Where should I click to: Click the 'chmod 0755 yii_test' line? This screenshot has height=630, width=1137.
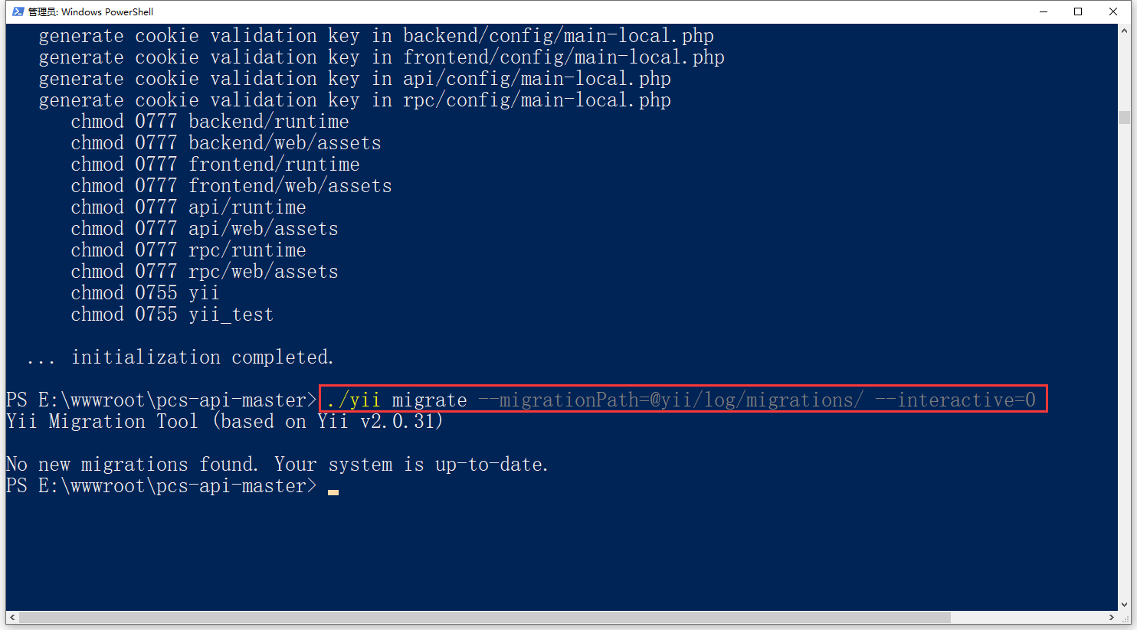[x=172, y=315]
